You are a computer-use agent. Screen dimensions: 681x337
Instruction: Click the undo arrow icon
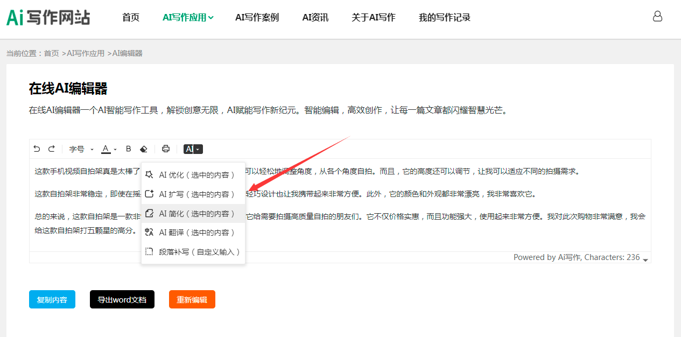[x=37, y=149]
